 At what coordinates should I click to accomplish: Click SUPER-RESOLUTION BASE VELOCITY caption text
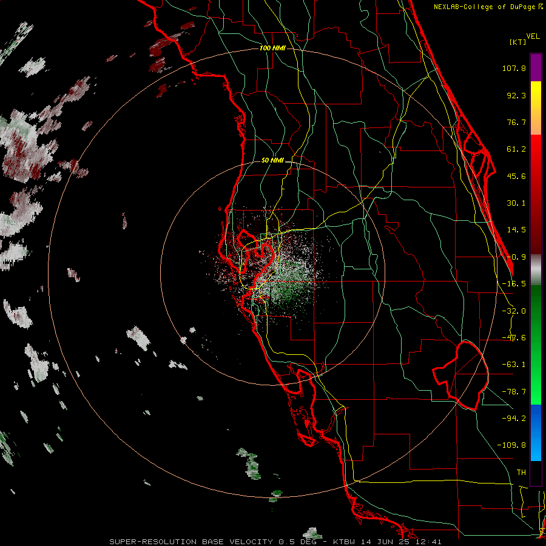(x=192, y=542)
